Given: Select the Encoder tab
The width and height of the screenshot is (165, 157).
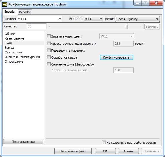Looking at the screenshot, I should pos(10,12).
